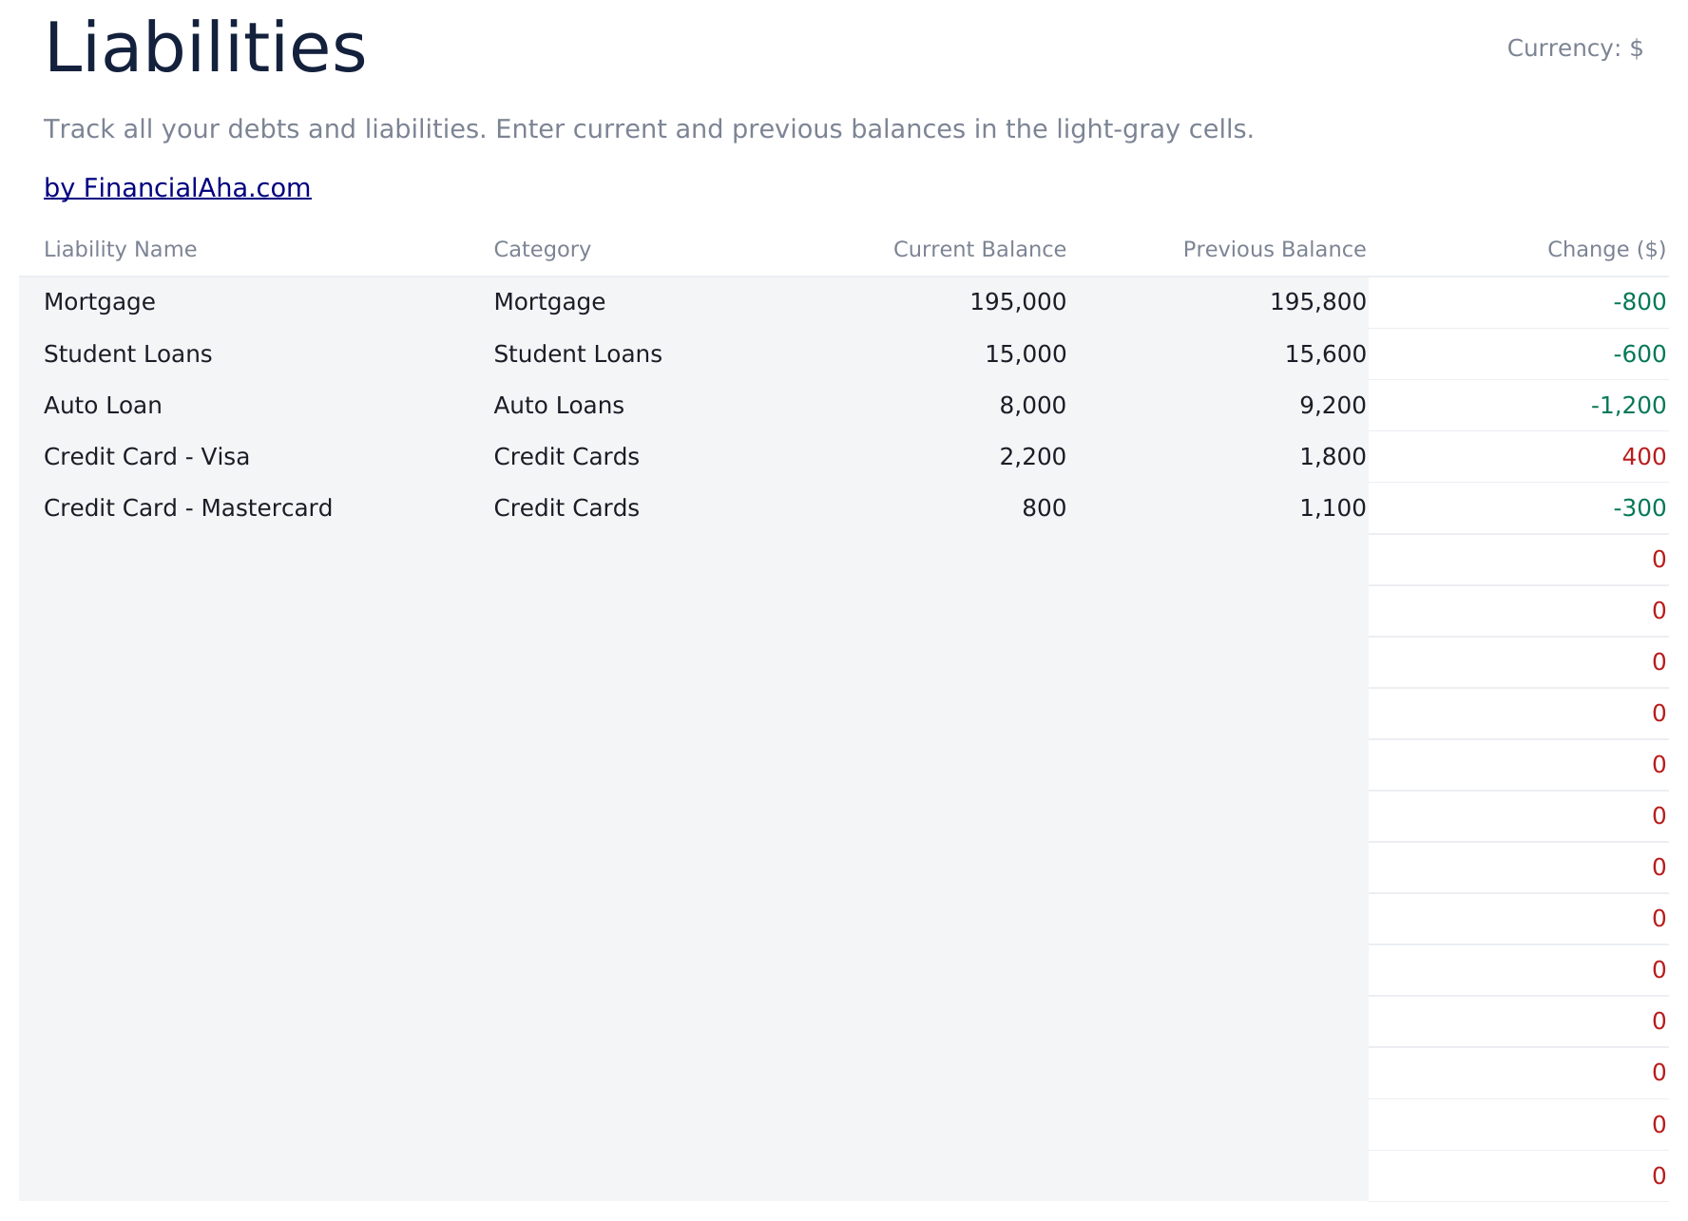The height and width of the screenshot is (1221, 1688).
Task: Open the by FinancialAha.com link
Action: point(177,188)
